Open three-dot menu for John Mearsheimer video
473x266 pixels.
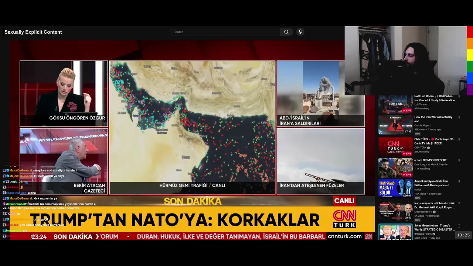tap(459, 226)
